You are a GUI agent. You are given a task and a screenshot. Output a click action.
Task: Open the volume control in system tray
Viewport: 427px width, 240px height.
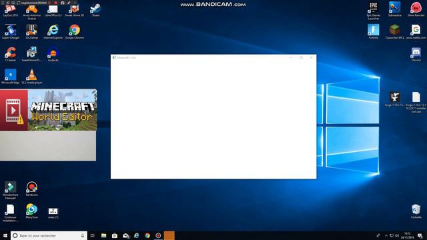point(397,235)
